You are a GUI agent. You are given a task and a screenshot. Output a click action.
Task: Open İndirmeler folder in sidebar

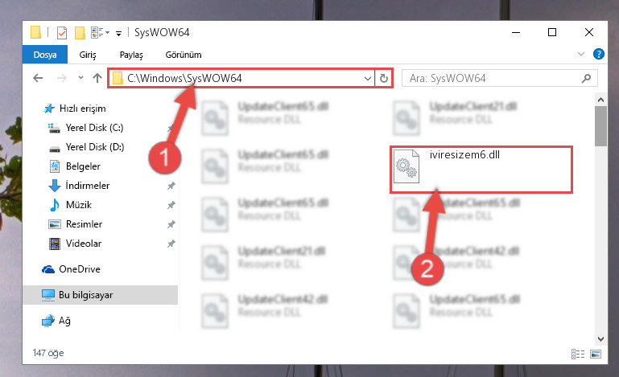click(87, 186)
